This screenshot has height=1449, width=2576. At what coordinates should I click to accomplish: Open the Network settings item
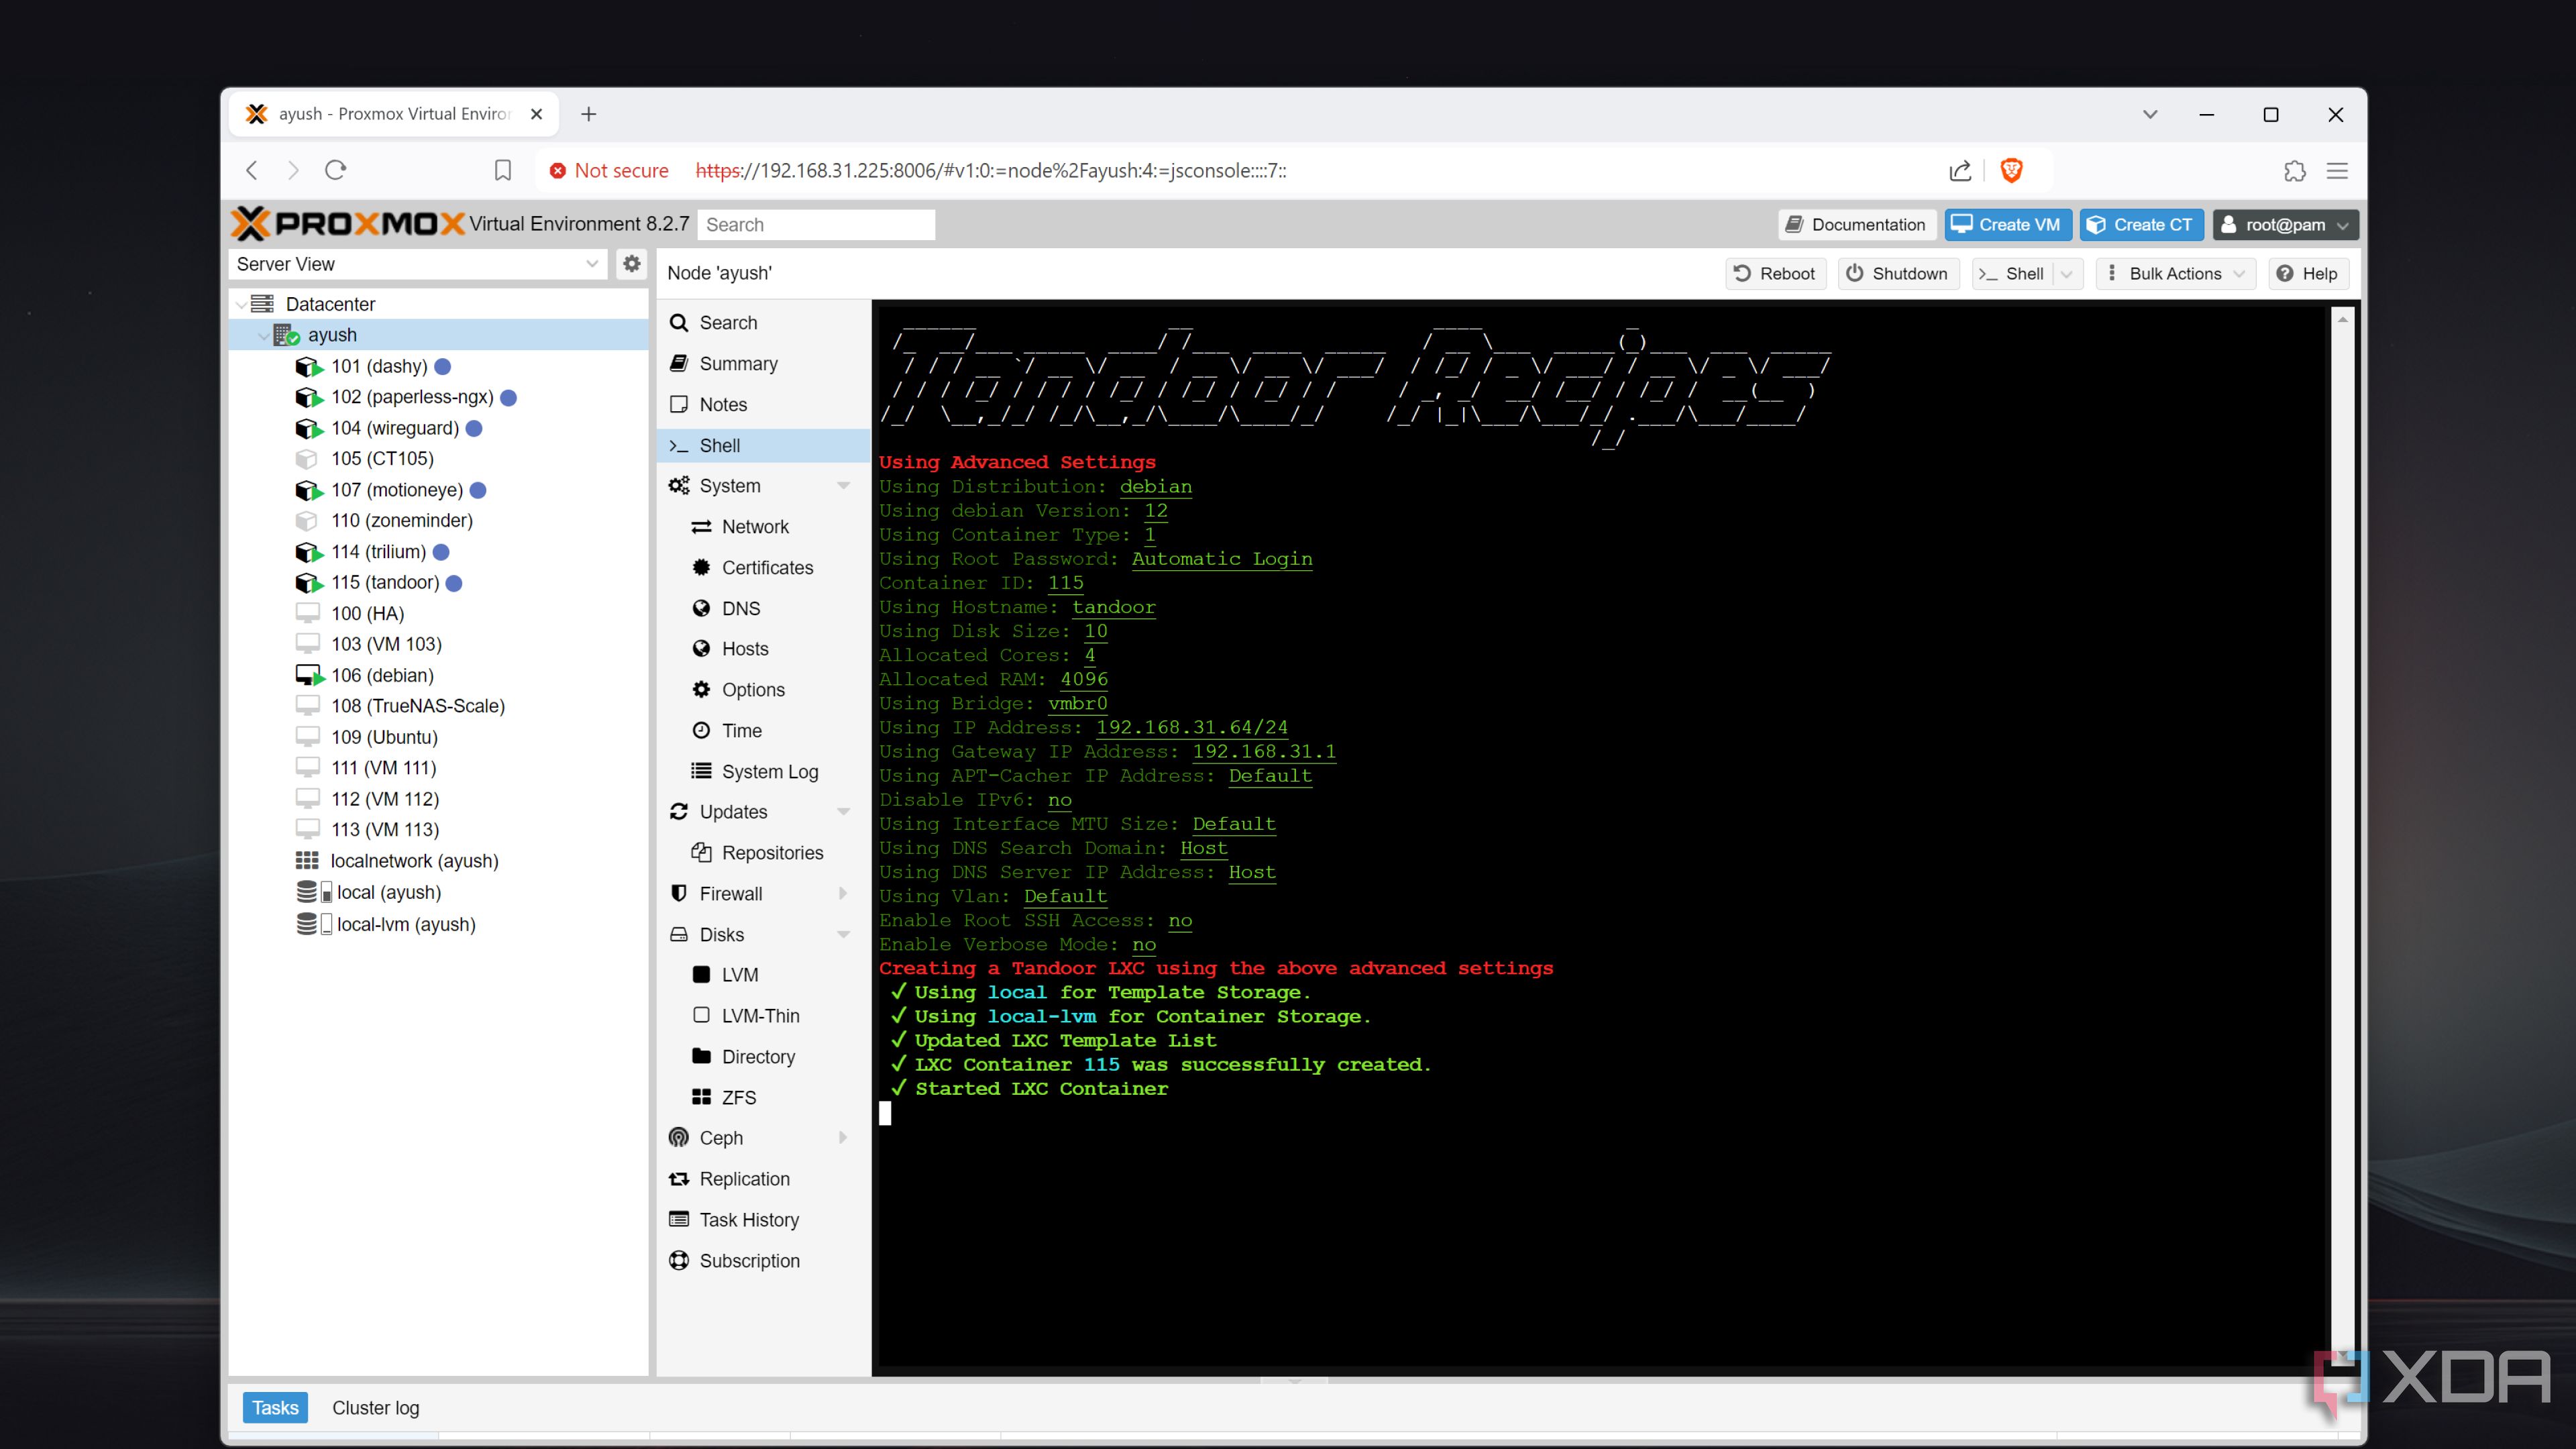[764, 527]
